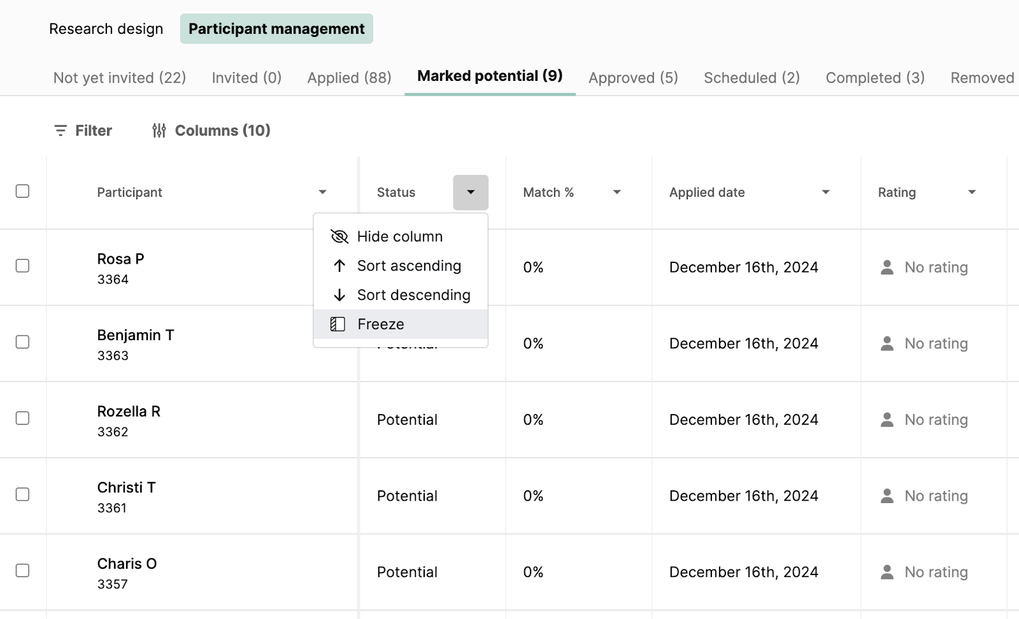Click the Filter button
1019x619 pixels.
83,131
